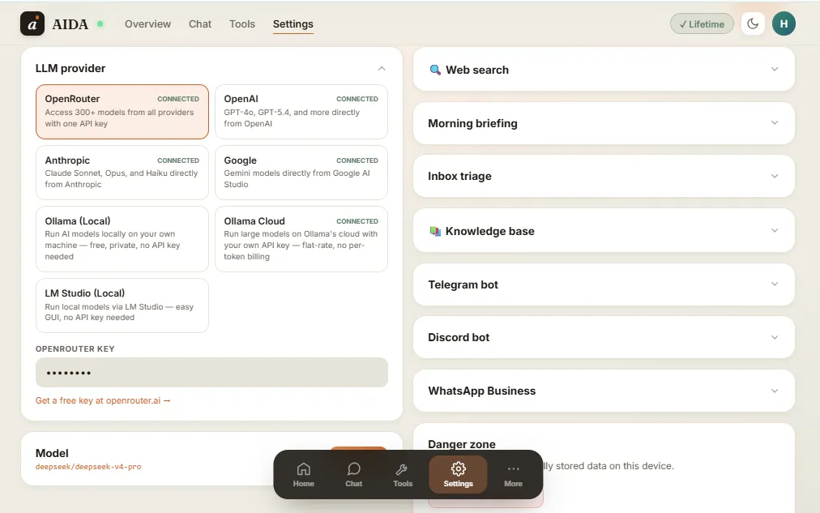
Task: Open the openrouter.ai free key link
Action: (x=103, y=400)
